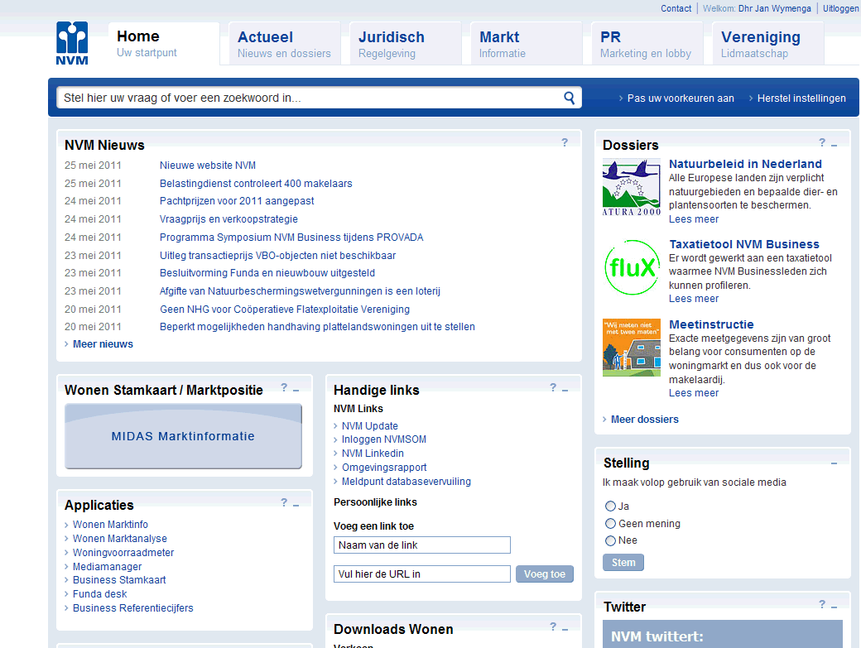Open the Actueel tab
The height and width of the screenshot is (648, 861).
285,43
